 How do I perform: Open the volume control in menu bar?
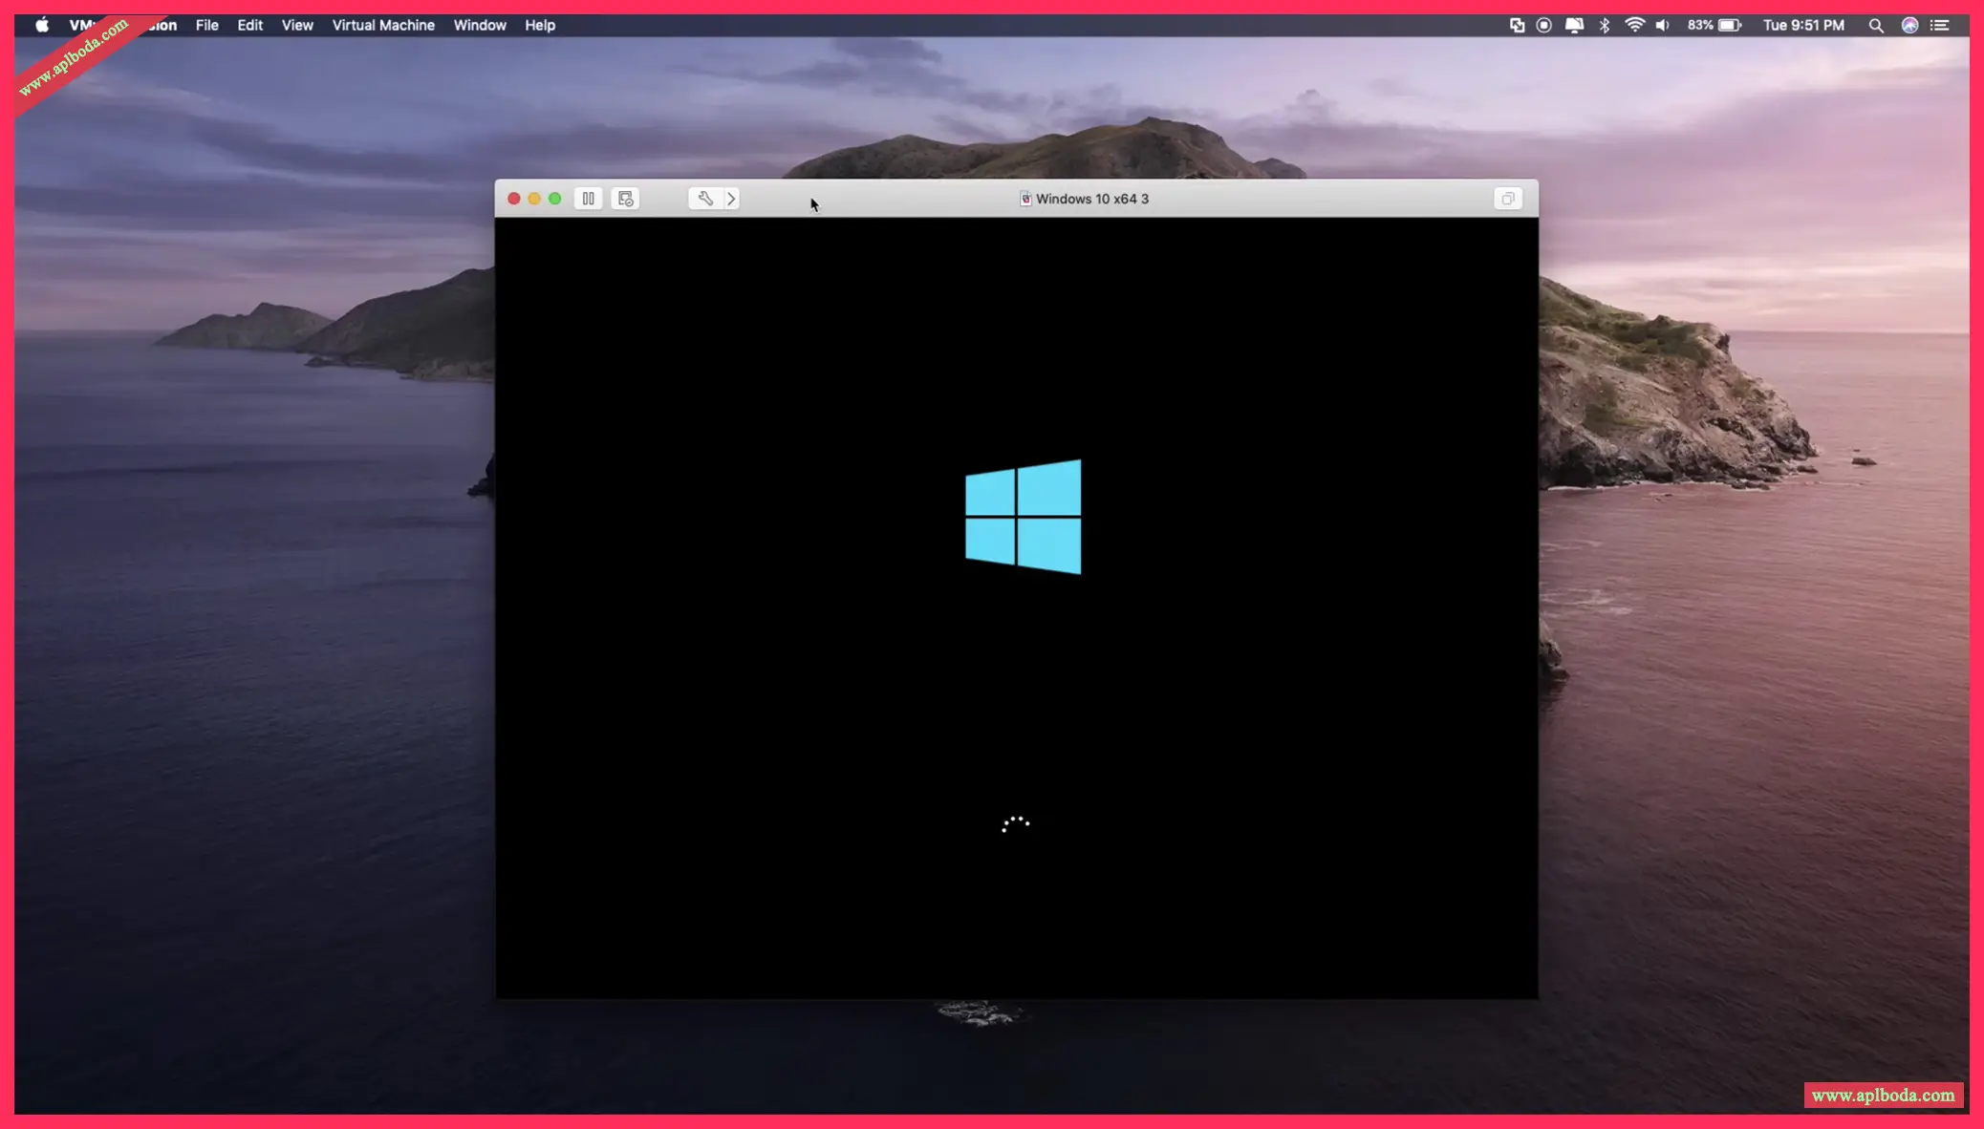pos(1663,26)
